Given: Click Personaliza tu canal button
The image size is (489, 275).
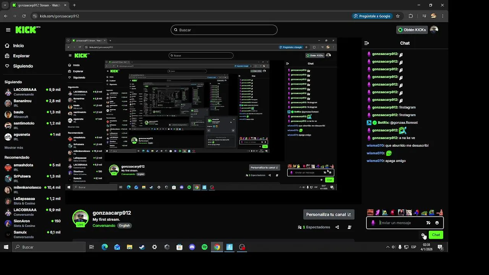Looking at the screenshot, I should [x=329, y=215].
